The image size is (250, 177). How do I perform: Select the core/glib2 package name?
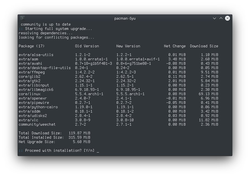pos(30,77)
